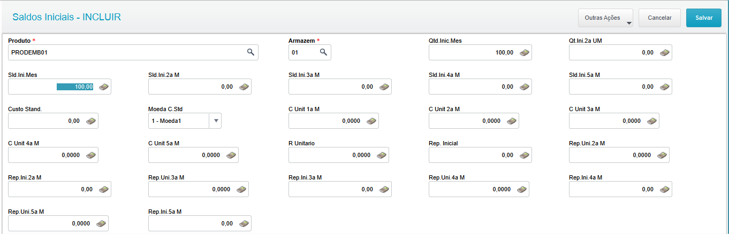Click into the Sld.Ini.2a M field
The width and height of the screenshot is (729, 234).
point(192,87)
